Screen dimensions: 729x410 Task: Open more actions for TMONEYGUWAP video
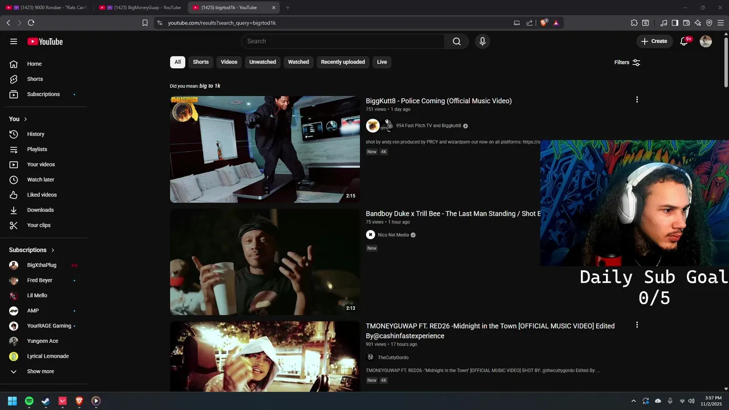pyautogui.click(x=637, y=325)
